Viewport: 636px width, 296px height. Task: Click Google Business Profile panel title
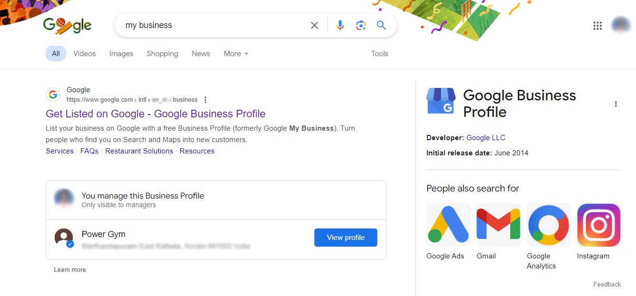(x=519, y=104)
